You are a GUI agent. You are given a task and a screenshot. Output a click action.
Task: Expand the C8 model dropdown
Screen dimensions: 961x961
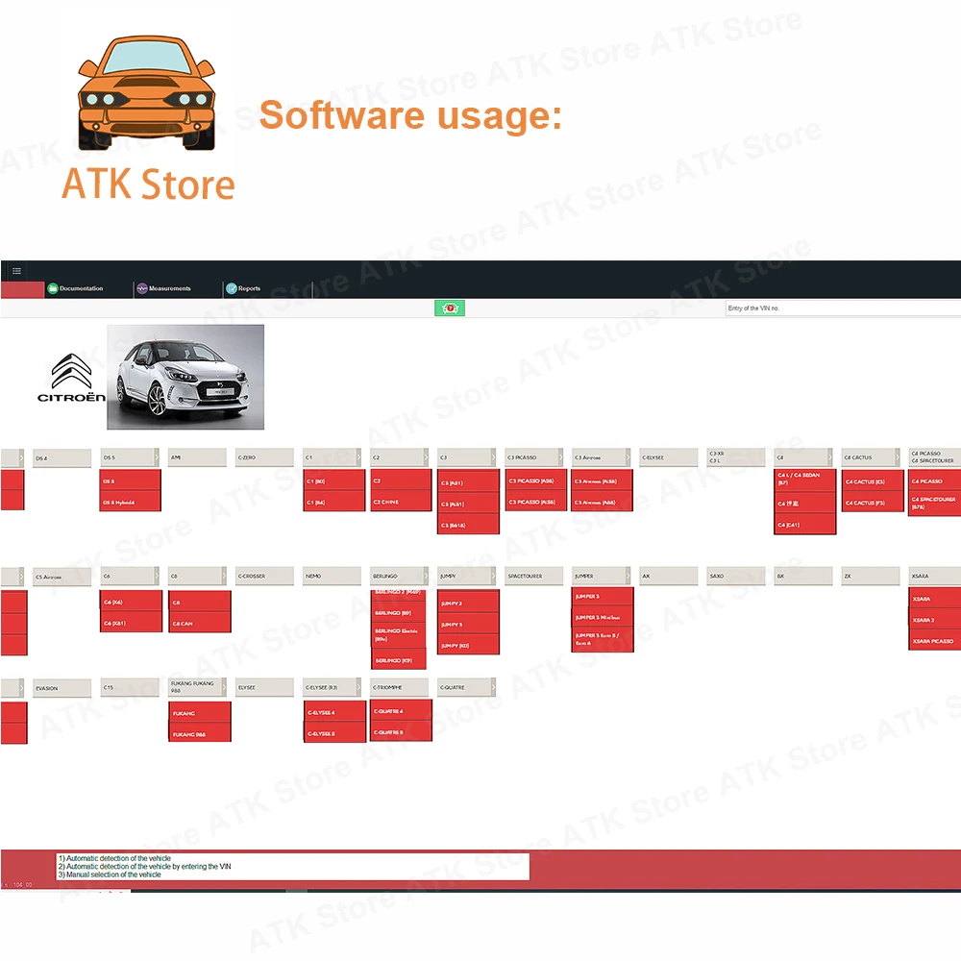pos(224,576)
